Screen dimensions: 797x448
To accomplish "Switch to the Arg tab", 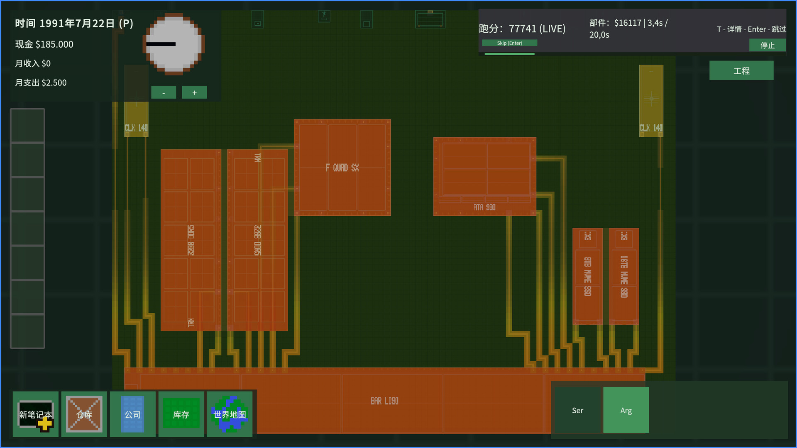I will tap(626, 410).
